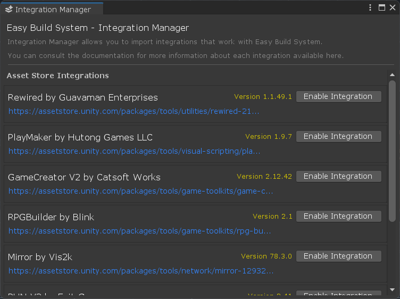Enable the GameCreator V2 integration
The width and height of the screenshot is (400, 299).
click(338, 176)
